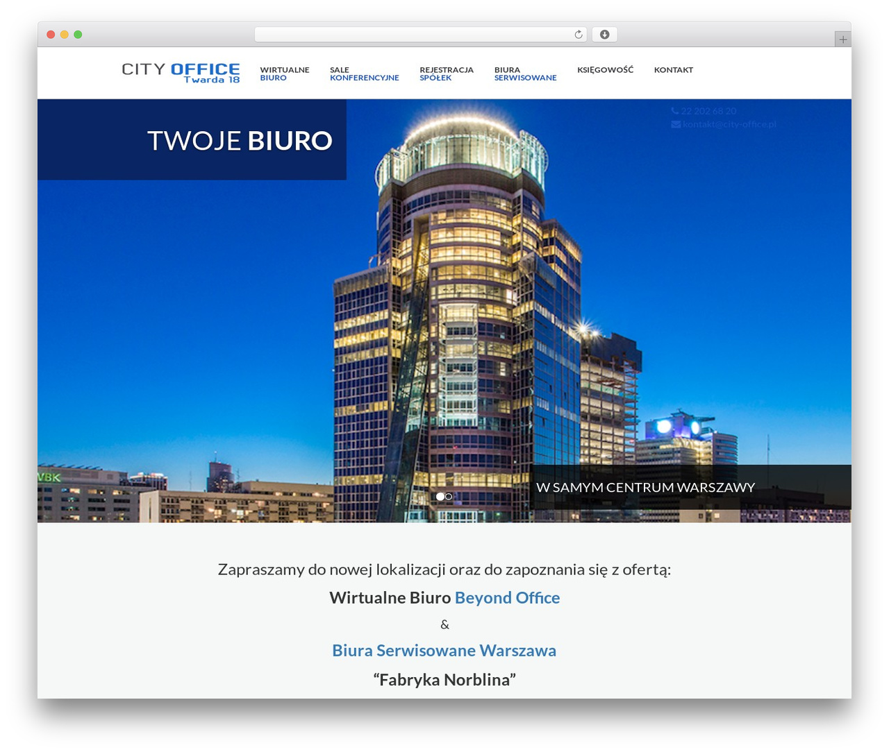Click the envelope icon beside the email address
The width and height of the screenshot is (889, 752).
pos(676,124)
